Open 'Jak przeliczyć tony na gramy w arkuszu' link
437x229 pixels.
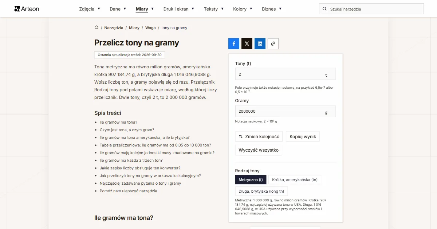tap(150, 176)
